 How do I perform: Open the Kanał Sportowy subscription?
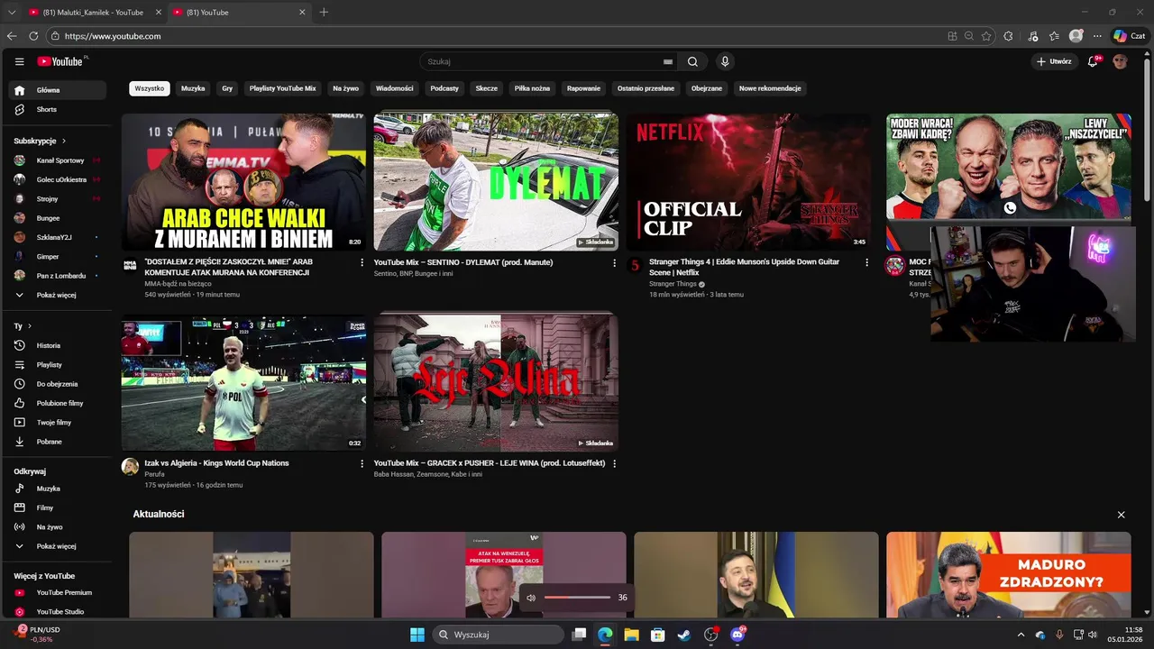(x=58, y=160)
